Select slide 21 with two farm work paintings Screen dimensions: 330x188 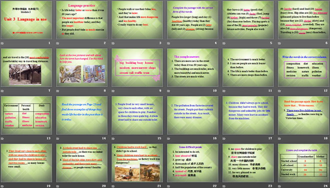(137, 163)
